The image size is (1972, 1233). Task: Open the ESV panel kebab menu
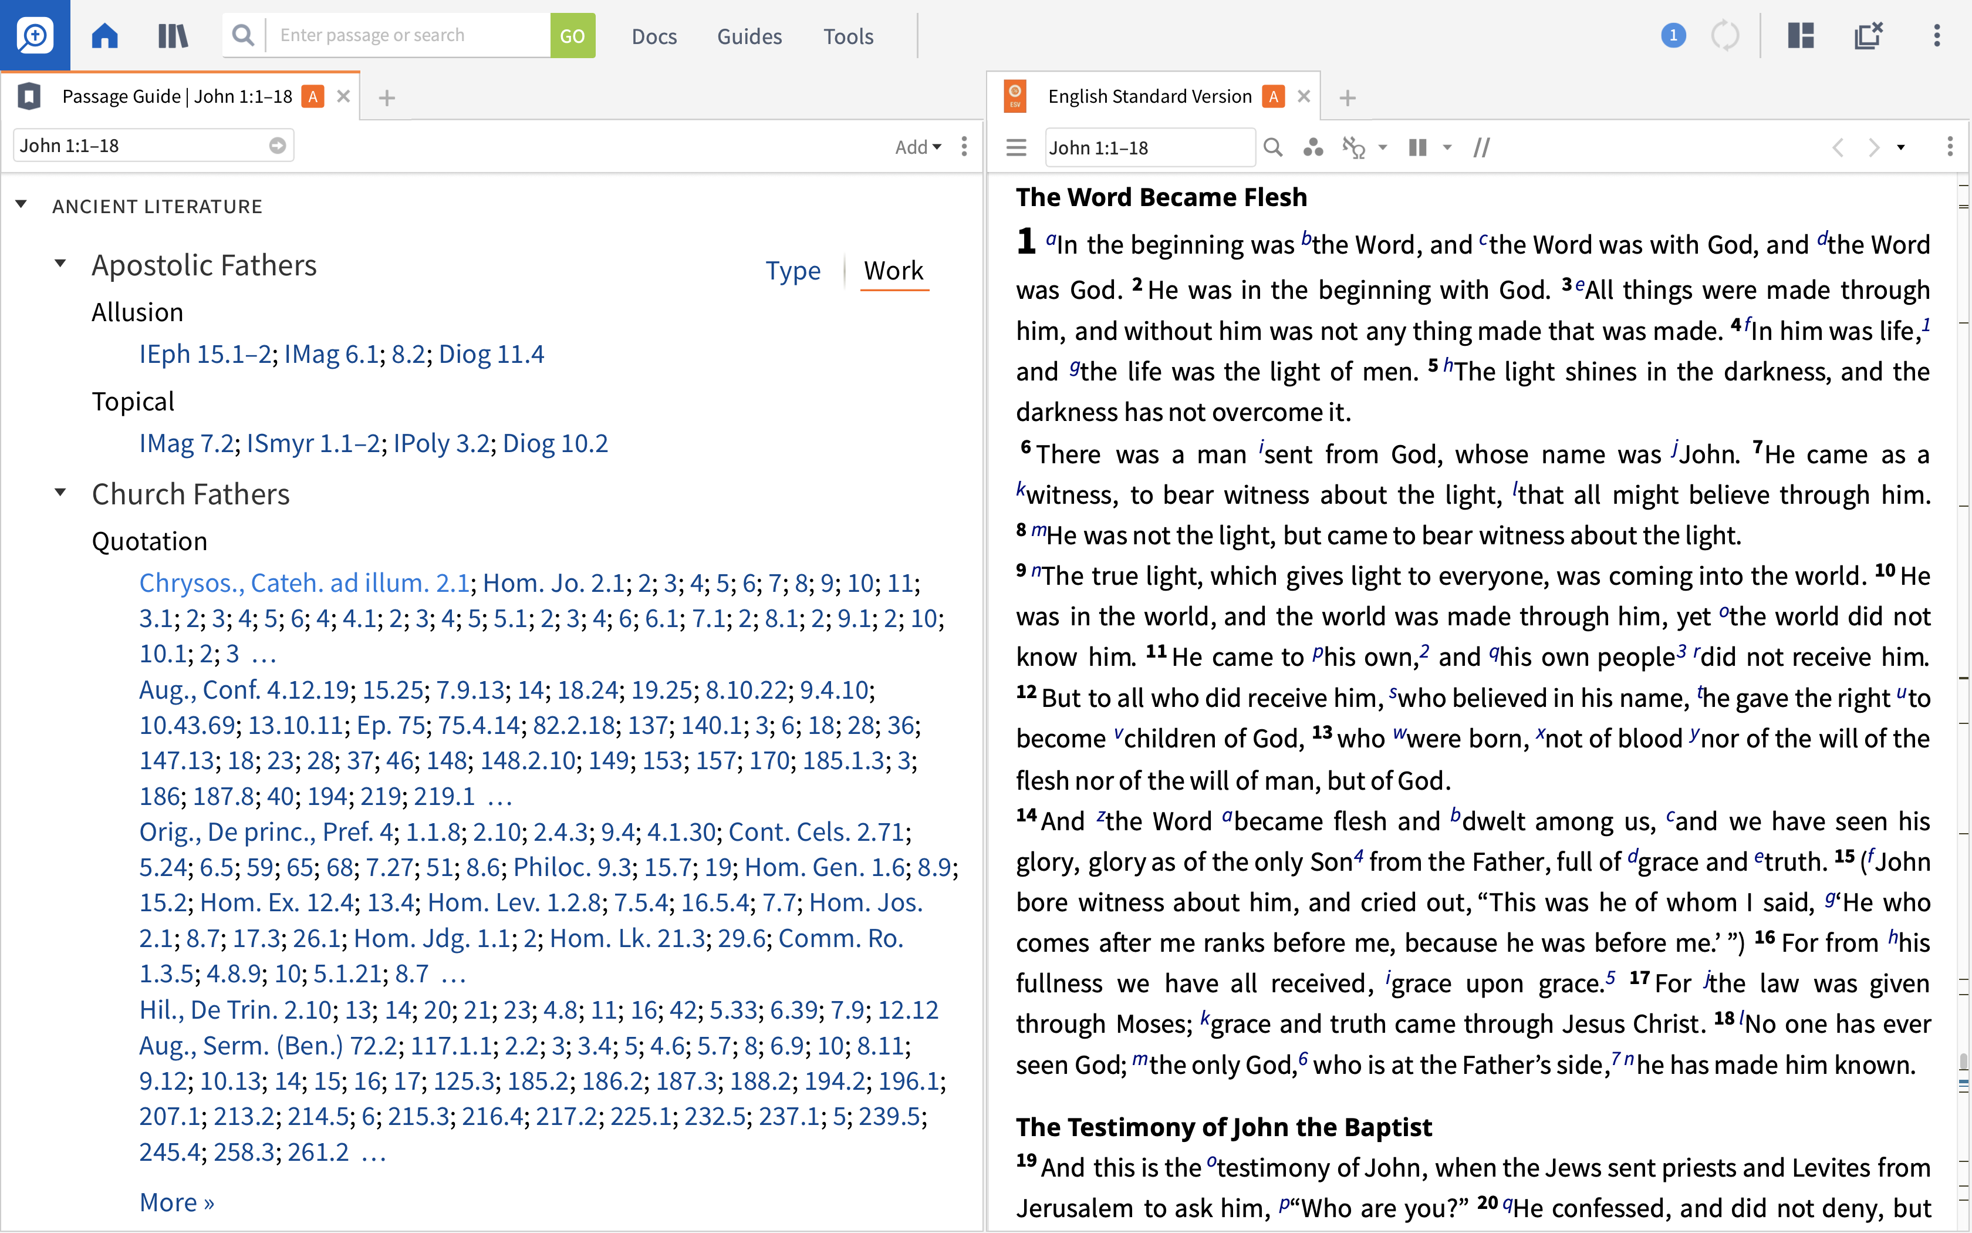point(1950,147)
